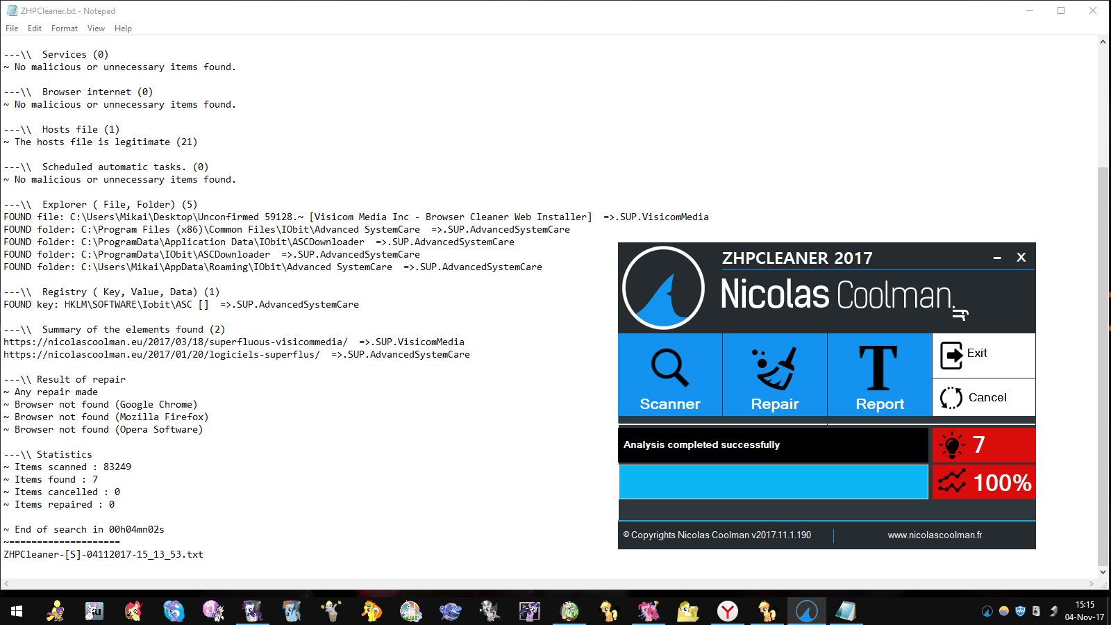The image size is (1111, 625).
Task: Click the 'Scheduled automatic tasks. (0)' heading line
Action: tap(106, 167)
